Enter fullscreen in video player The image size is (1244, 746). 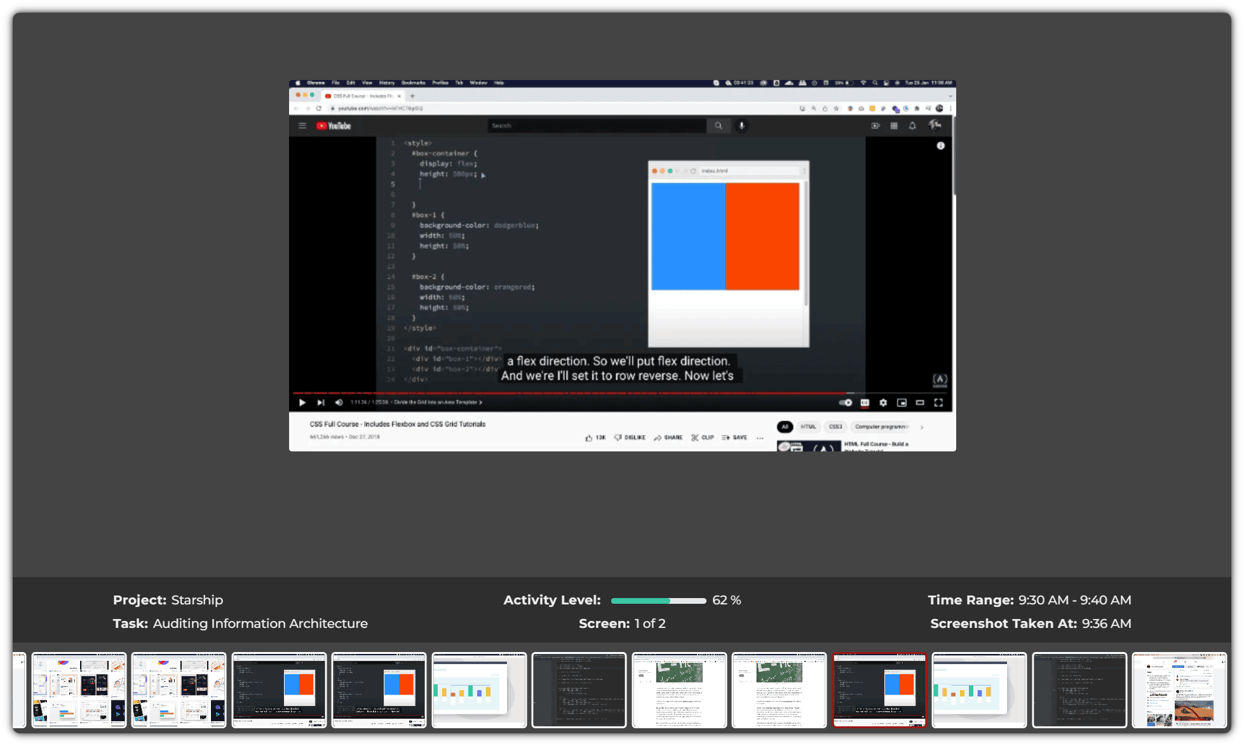938,403
